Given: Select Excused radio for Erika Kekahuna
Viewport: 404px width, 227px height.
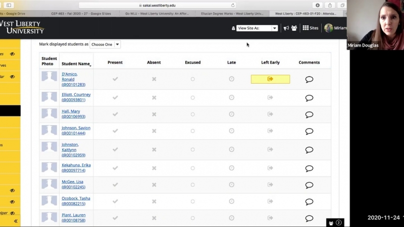Looking at the screenshot, I should (x=192, y=168).
